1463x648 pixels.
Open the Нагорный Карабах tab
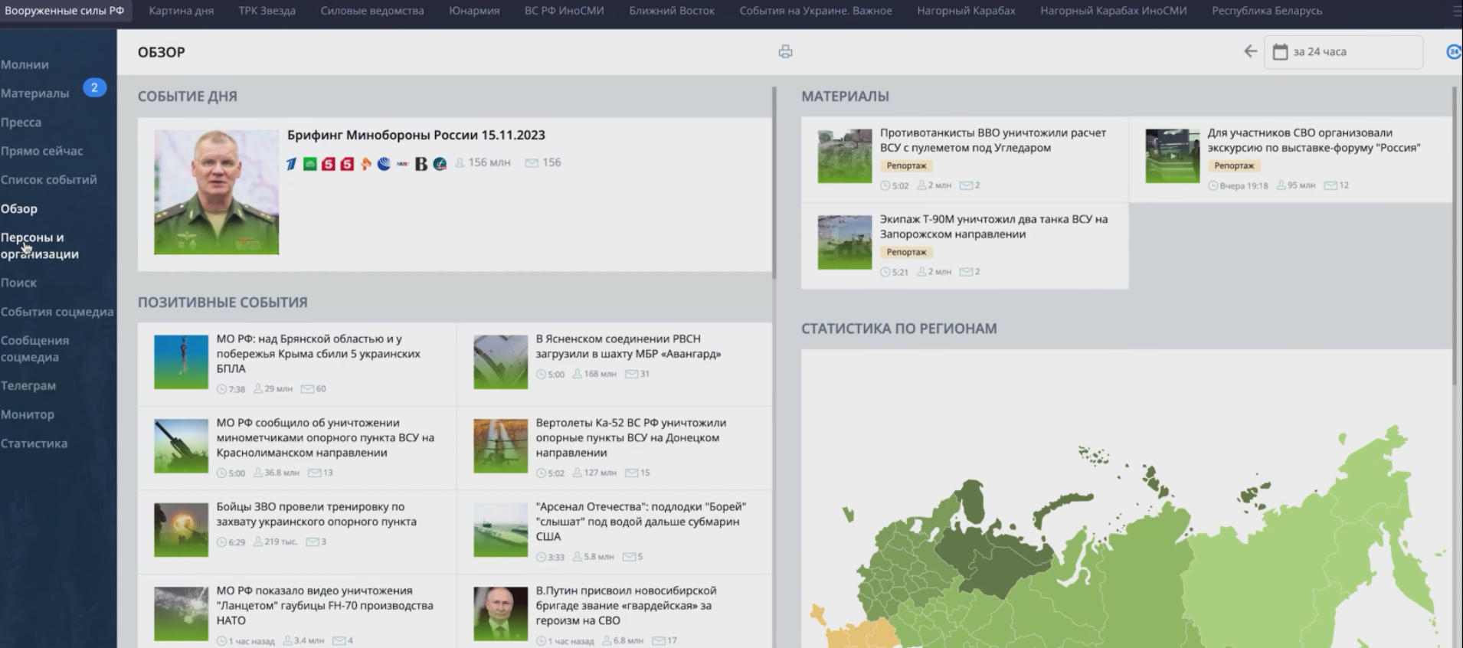tap(966, 11)
